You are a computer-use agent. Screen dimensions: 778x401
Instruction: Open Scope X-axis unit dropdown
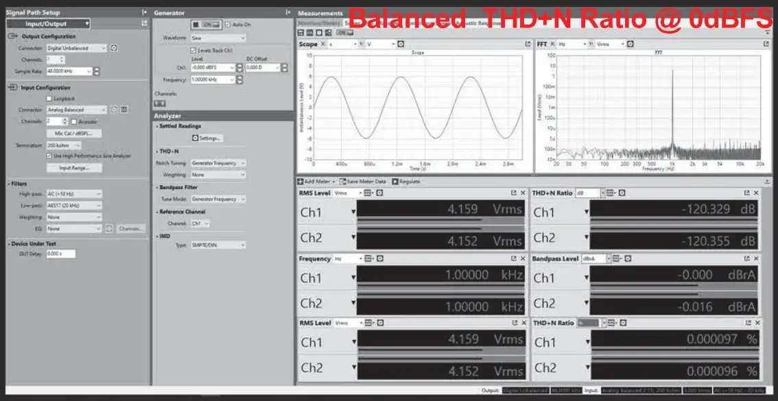tap(342, 44)
